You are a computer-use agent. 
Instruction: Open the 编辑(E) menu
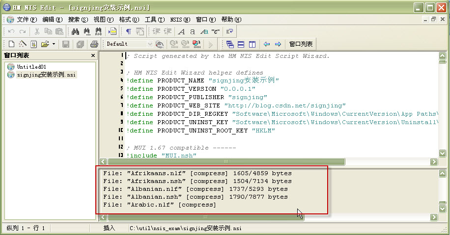tap(52, 20)
